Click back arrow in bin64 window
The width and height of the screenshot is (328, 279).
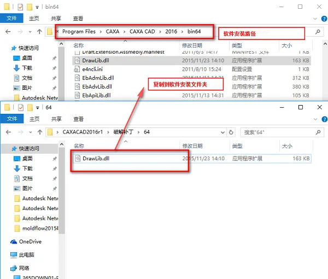click(8, 32)
